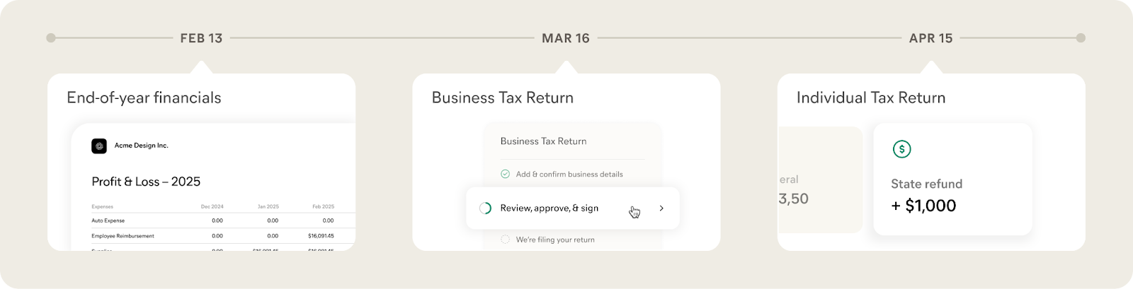Open the Review, approve, & sign step
Image resolution: width=1133 pixels, height=289 pixels.
pyautogui.click(x=549, y=208)
